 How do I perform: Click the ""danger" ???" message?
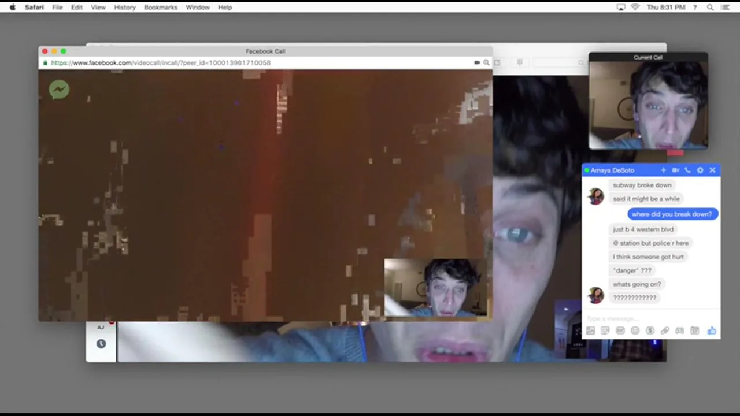tap(632, 270)
